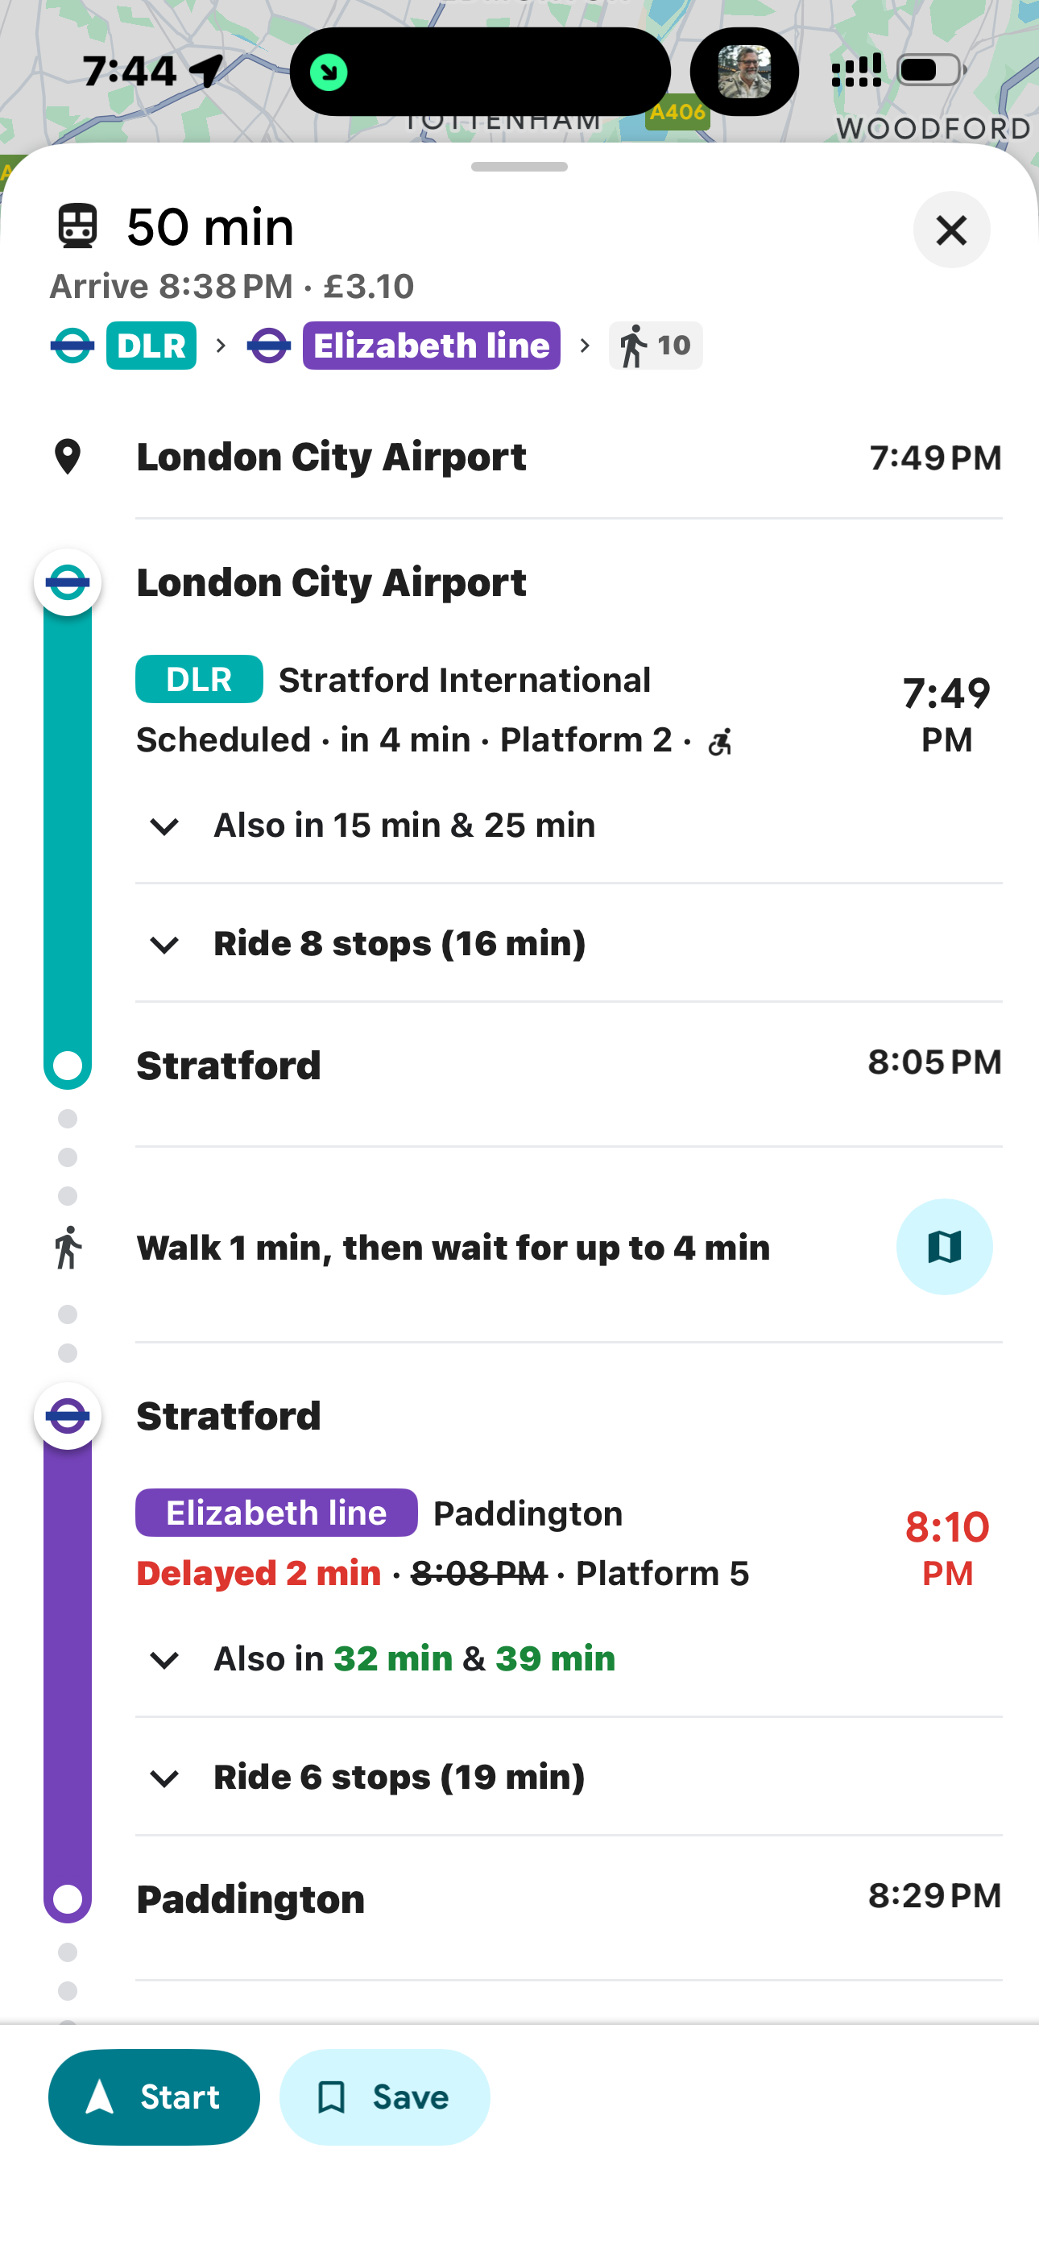The height and width of the screenshot is (2252, 1039).
Task: Tap the DLR badge in route summary
Action: coord(151,346)
